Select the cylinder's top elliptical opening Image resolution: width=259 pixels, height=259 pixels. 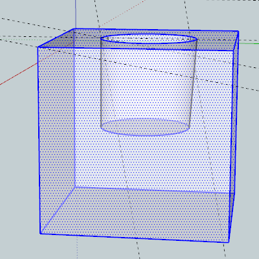[x=149, y=39]
